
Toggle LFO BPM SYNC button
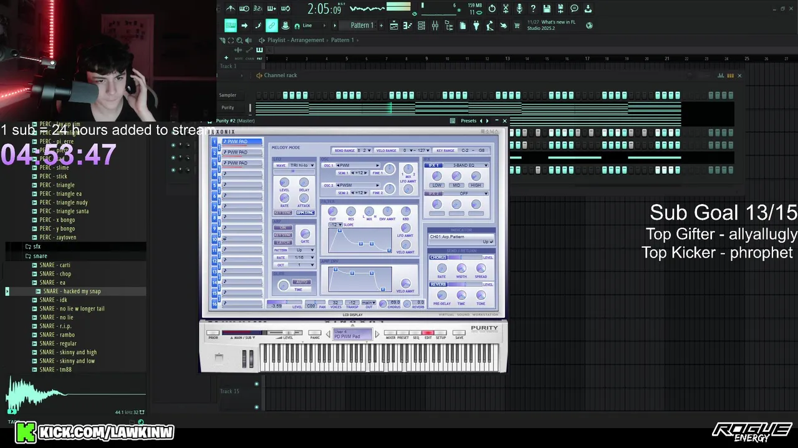point(305,213)
